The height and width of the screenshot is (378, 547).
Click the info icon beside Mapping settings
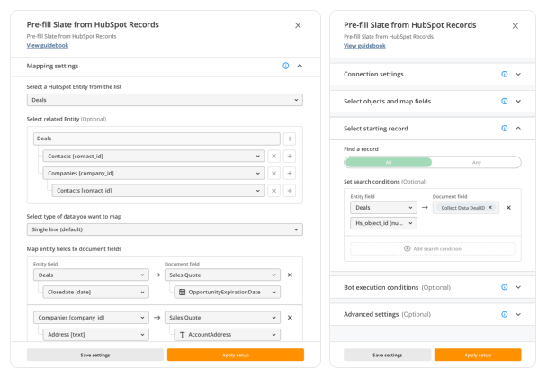[x=286, y=66]
